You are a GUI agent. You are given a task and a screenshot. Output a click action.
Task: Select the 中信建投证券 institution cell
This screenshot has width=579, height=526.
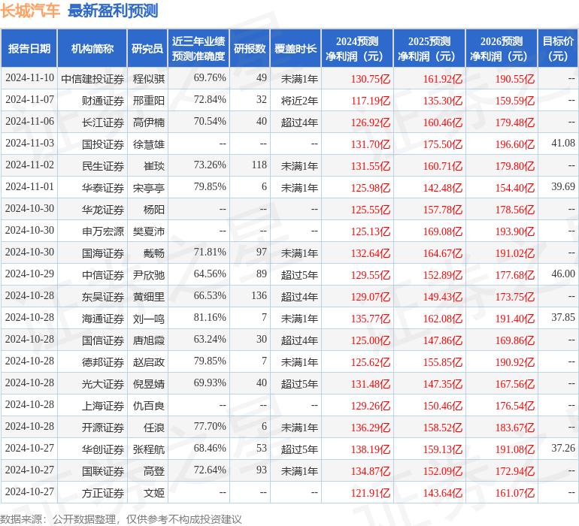pyautogui.click(x=92, y=79)
